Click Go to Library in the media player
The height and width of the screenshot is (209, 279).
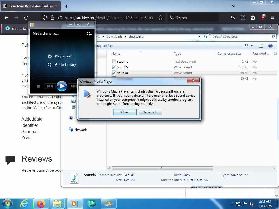(62, 65)
